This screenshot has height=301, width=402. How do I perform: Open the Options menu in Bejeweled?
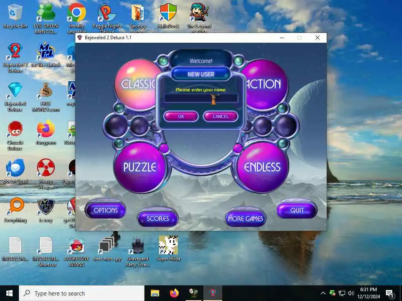106,210
